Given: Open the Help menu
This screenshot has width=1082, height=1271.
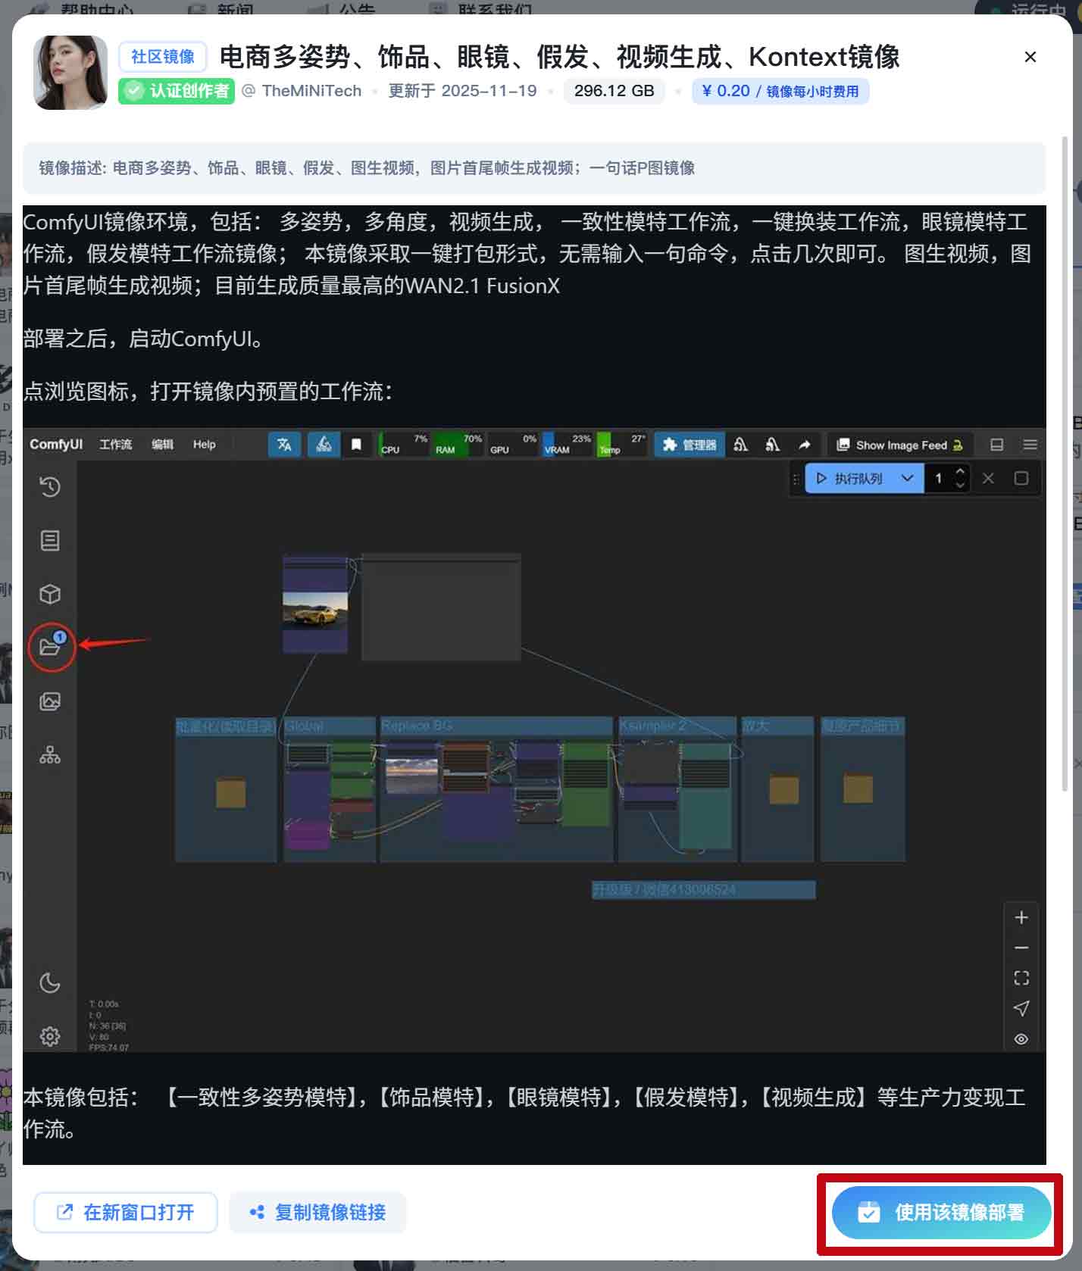Looking at the screenshot, I should [x=204, y=445].
